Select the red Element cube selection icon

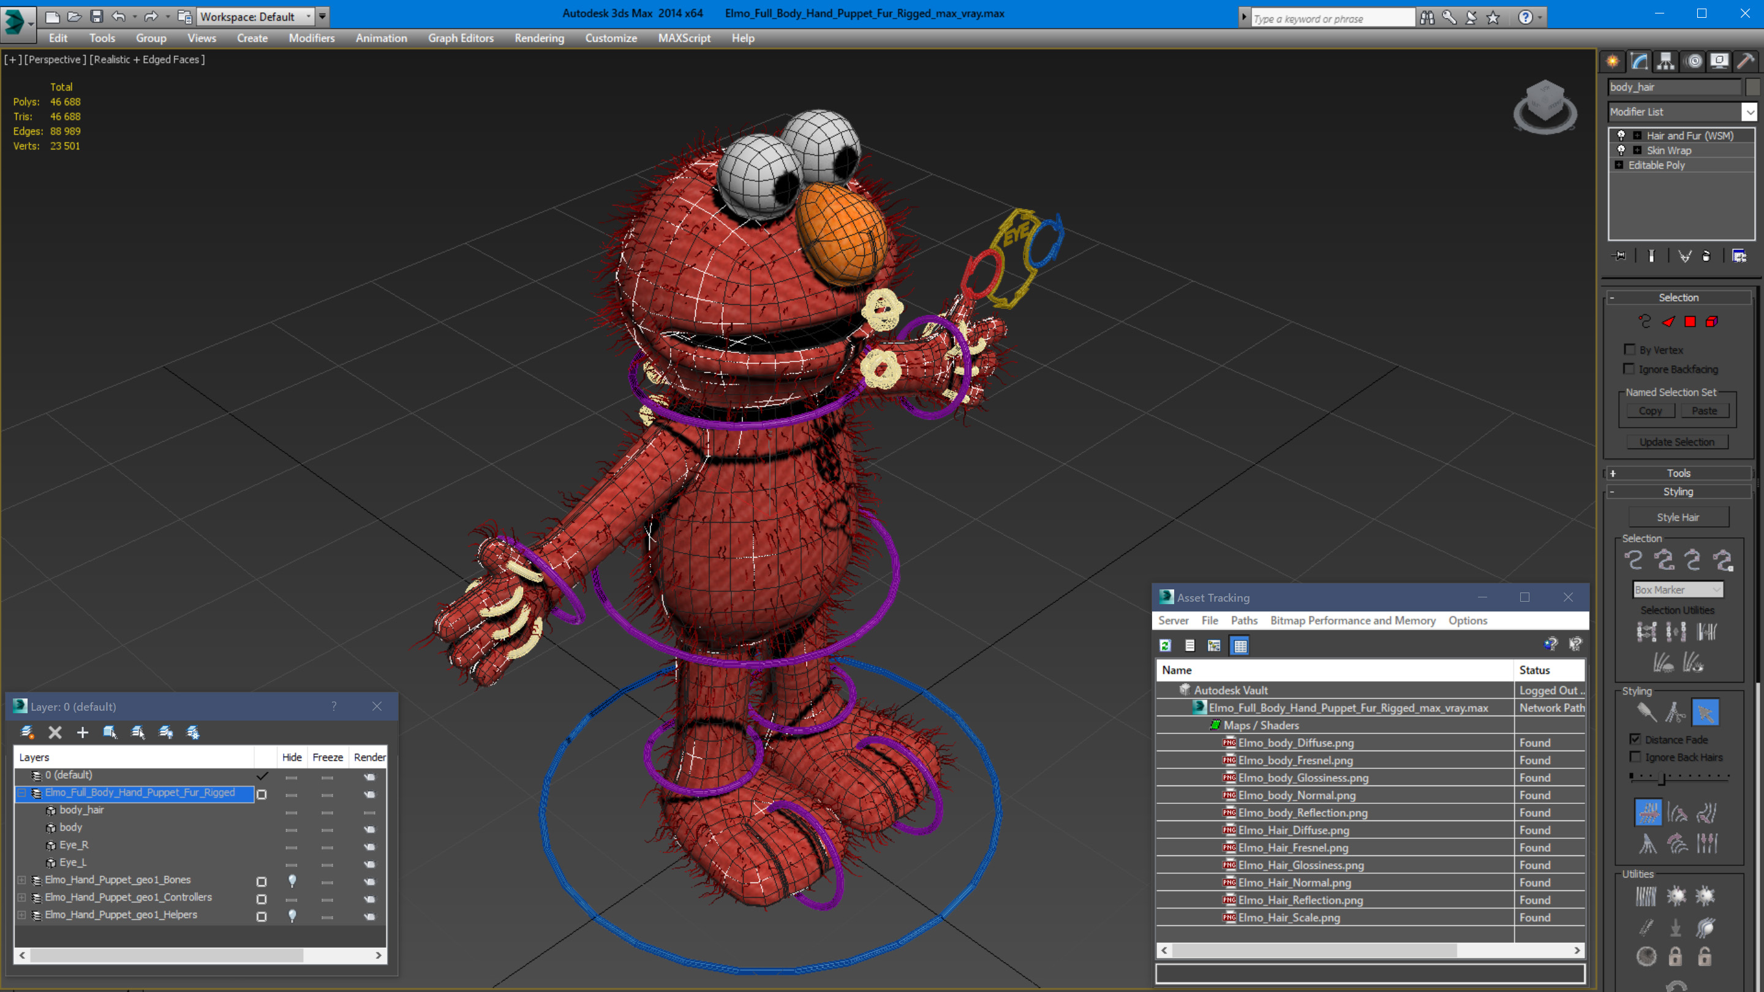pyautogui.click(x=1711, y=321)
